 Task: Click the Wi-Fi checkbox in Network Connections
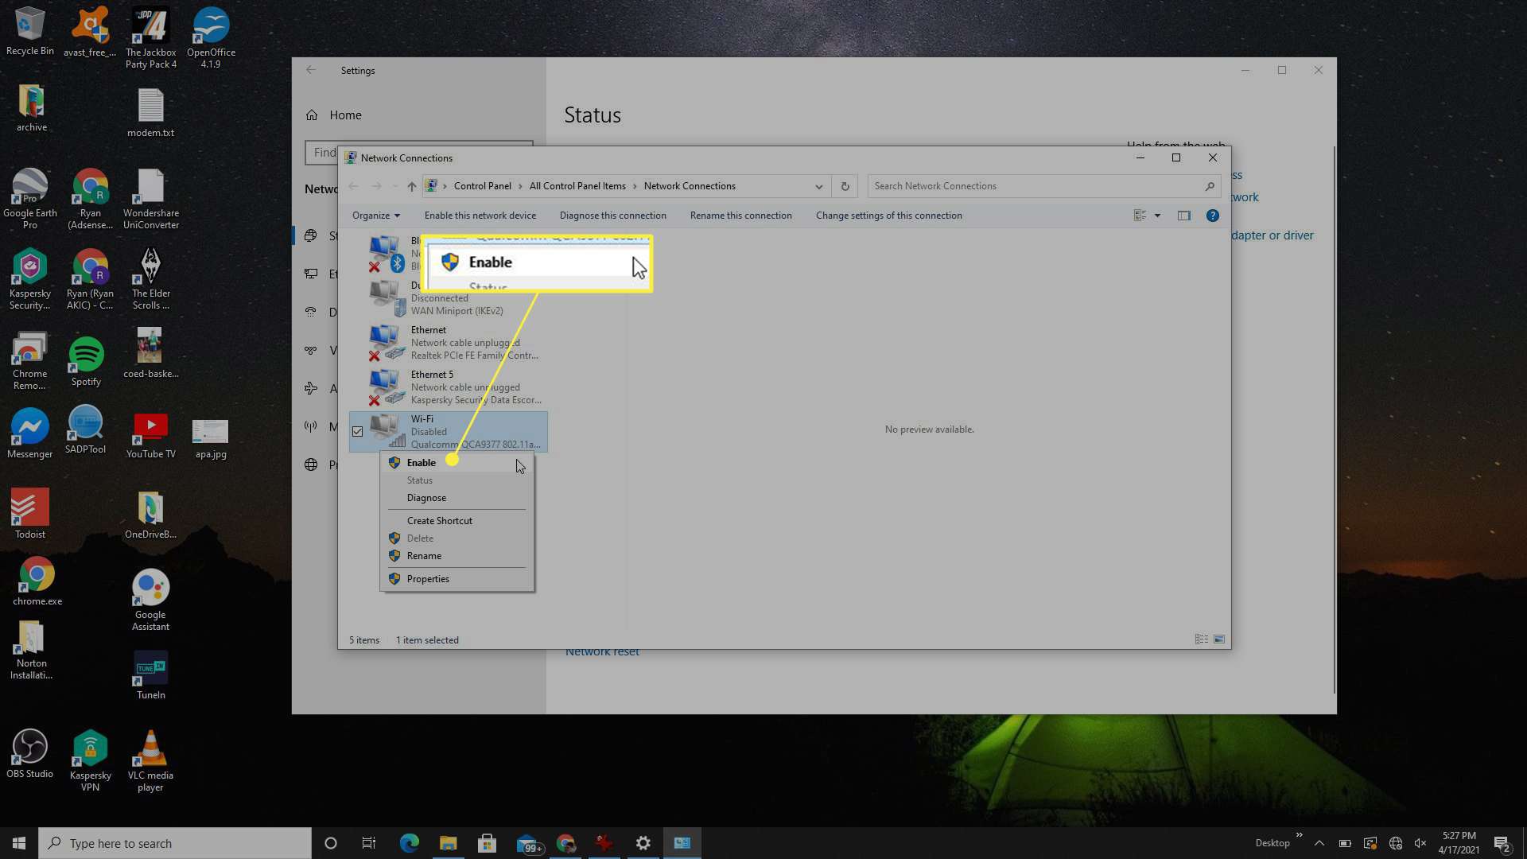(356, 431)
